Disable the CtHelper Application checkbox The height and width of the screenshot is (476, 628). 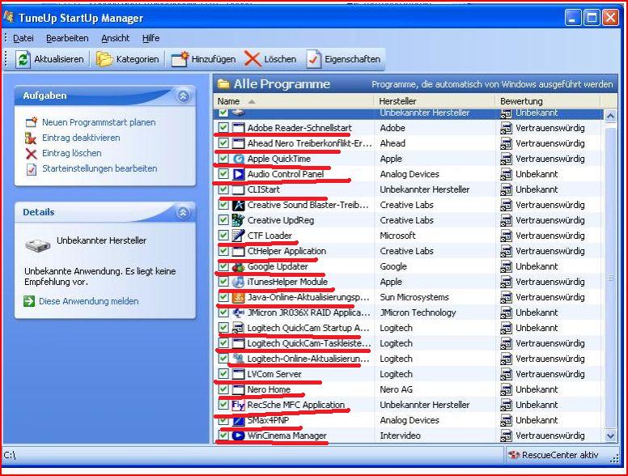[223, 251]
